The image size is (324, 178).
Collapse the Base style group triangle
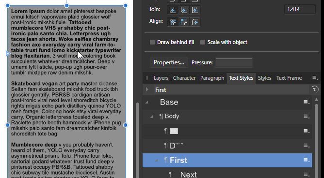(x=146, y=102)
